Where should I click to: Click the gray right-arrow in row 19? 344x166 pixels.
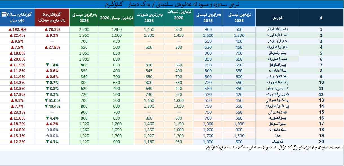tap(47, 136)
